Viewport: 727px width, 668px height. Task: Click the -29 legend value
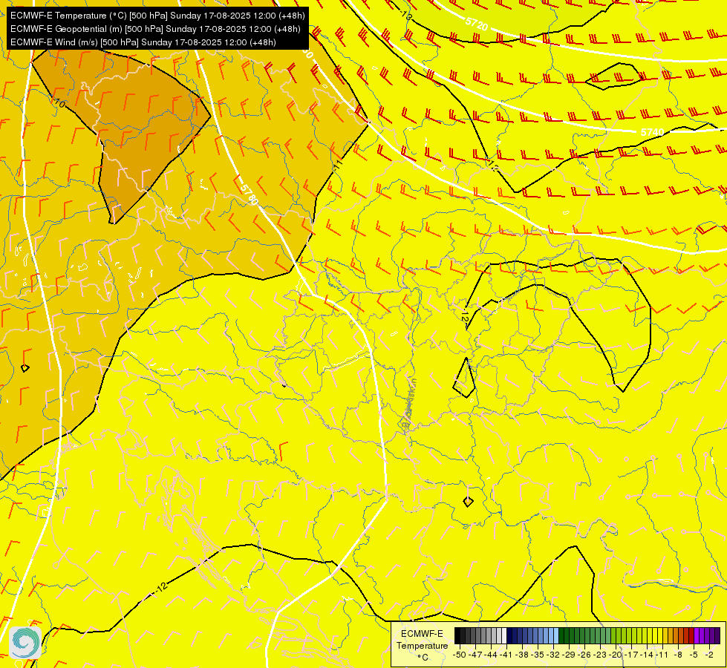569,655
